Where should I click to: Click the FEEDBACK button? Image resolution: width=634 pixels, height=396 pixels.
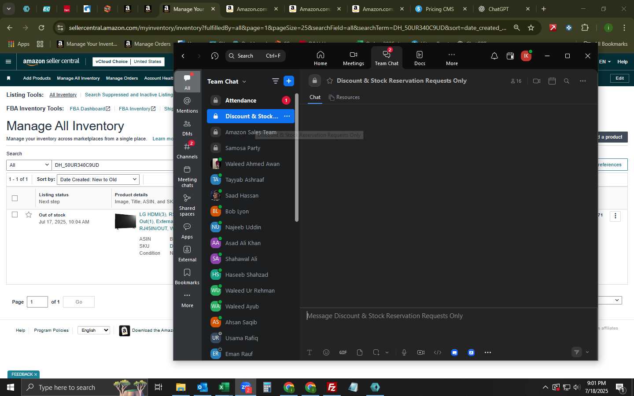[x=24, y=374]
